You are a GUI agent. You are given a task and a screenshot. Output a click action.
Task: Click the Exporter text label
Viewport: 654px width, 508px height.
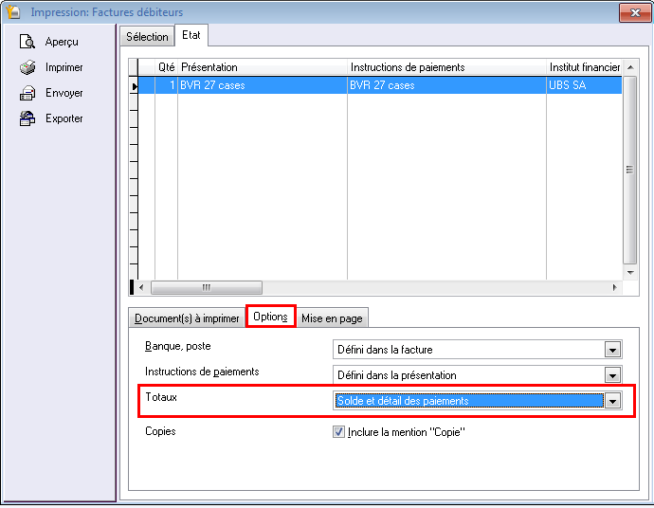click(x=64, y=118)
